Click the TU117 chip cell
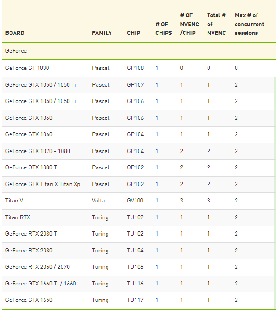This screenshot has width=276, height=310. tap(135, 300)
